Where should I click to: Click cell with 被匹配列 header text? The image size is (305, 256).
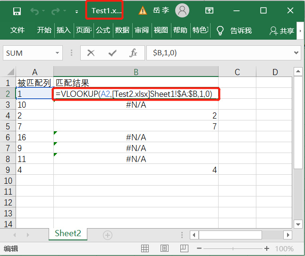pyautogui.click(x=34, y=83)
